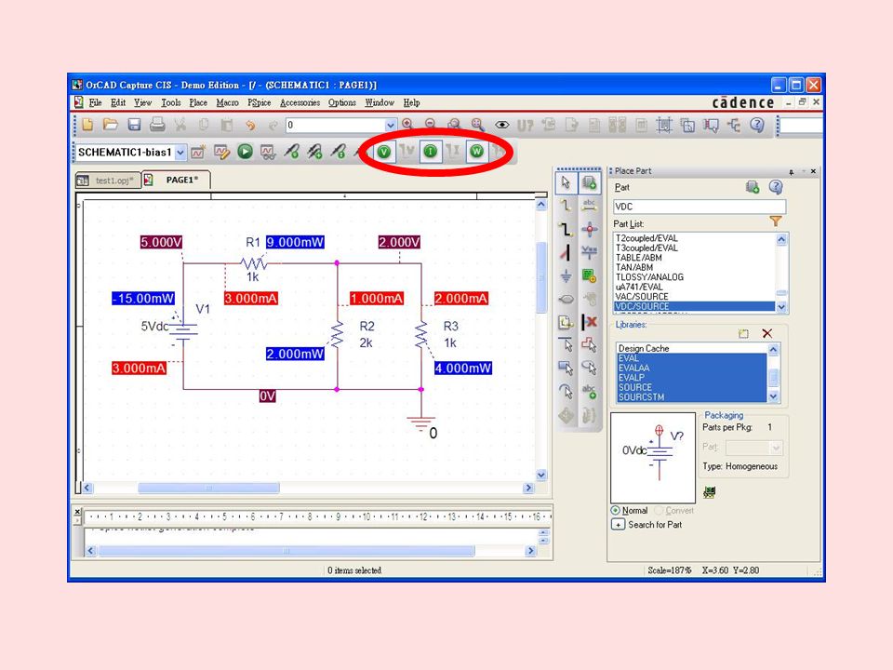893x670 pixels.
Task: Enable bias voltage display (V button)
Action: (x=384, y=152)
